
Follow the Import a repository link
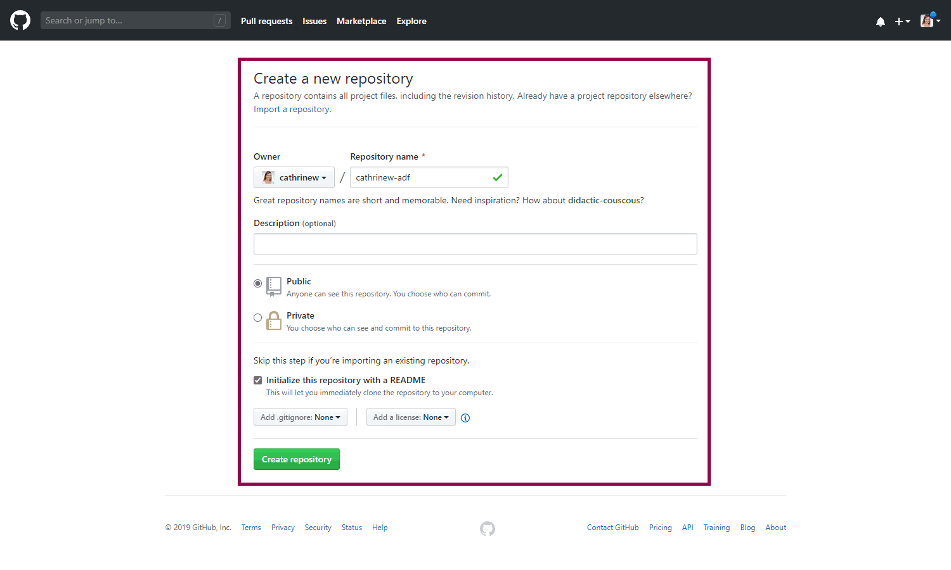292,110
